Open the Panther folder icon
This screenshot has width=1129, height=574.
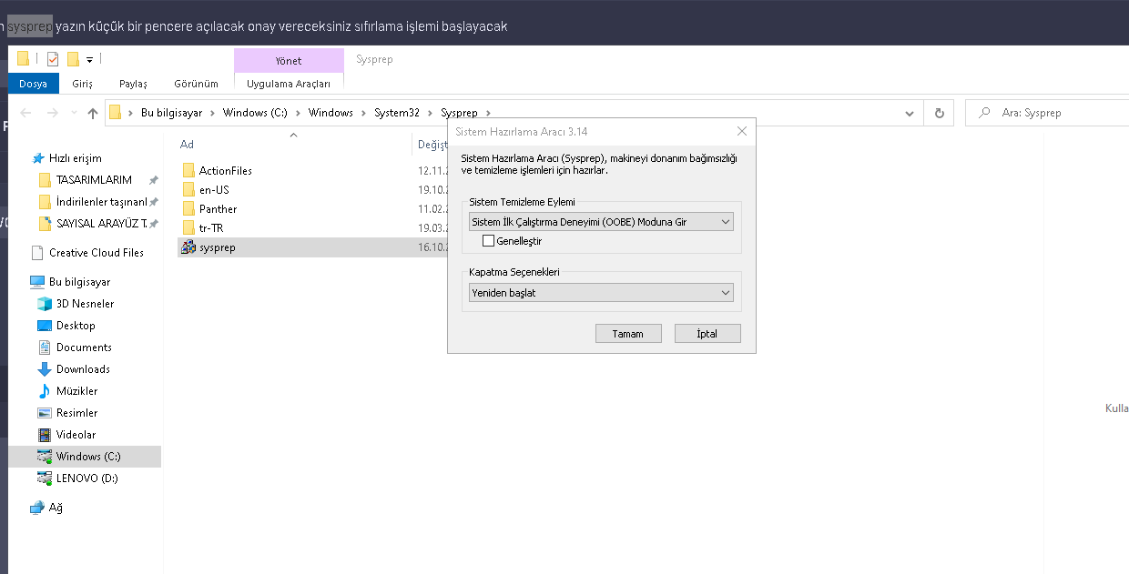click(x=188, y=209)
